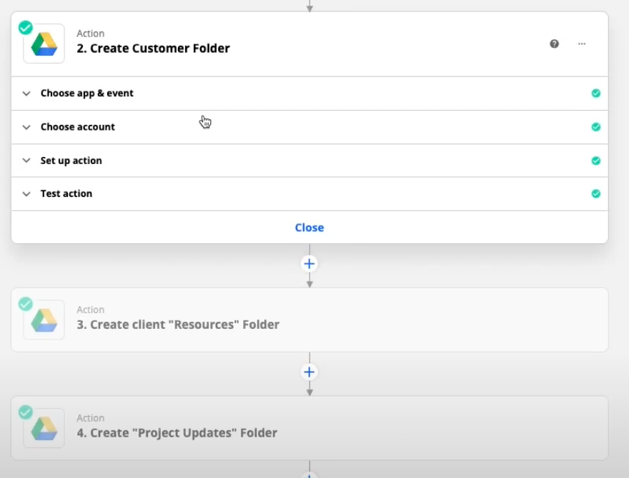Add a step with plus below step 2
This screenshot has height=478, width=629.
pos(309,264)
